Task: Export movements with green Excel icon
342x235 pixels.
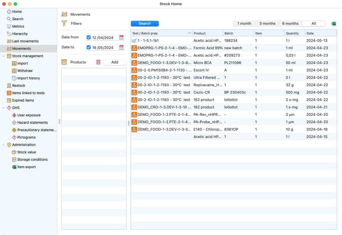Action: click(x=333, y=24)
